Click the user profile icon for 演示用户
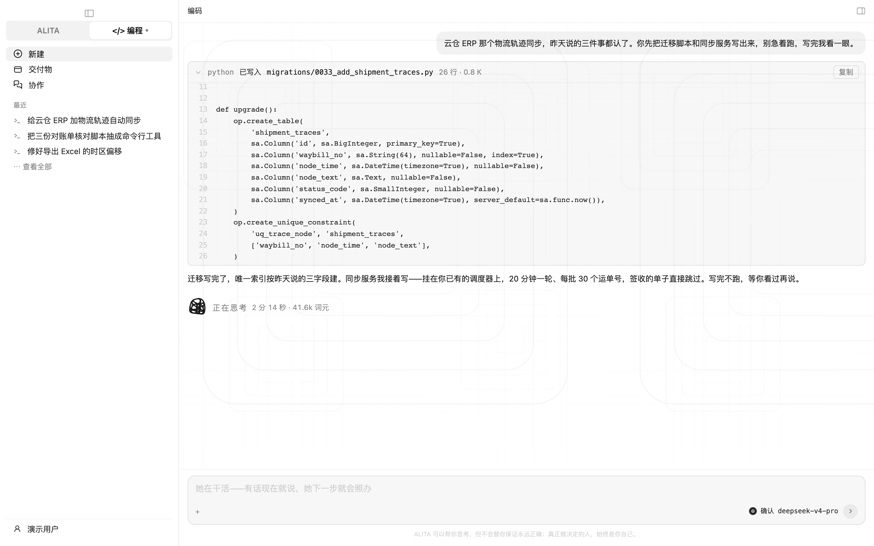 [x=17, y=529]
